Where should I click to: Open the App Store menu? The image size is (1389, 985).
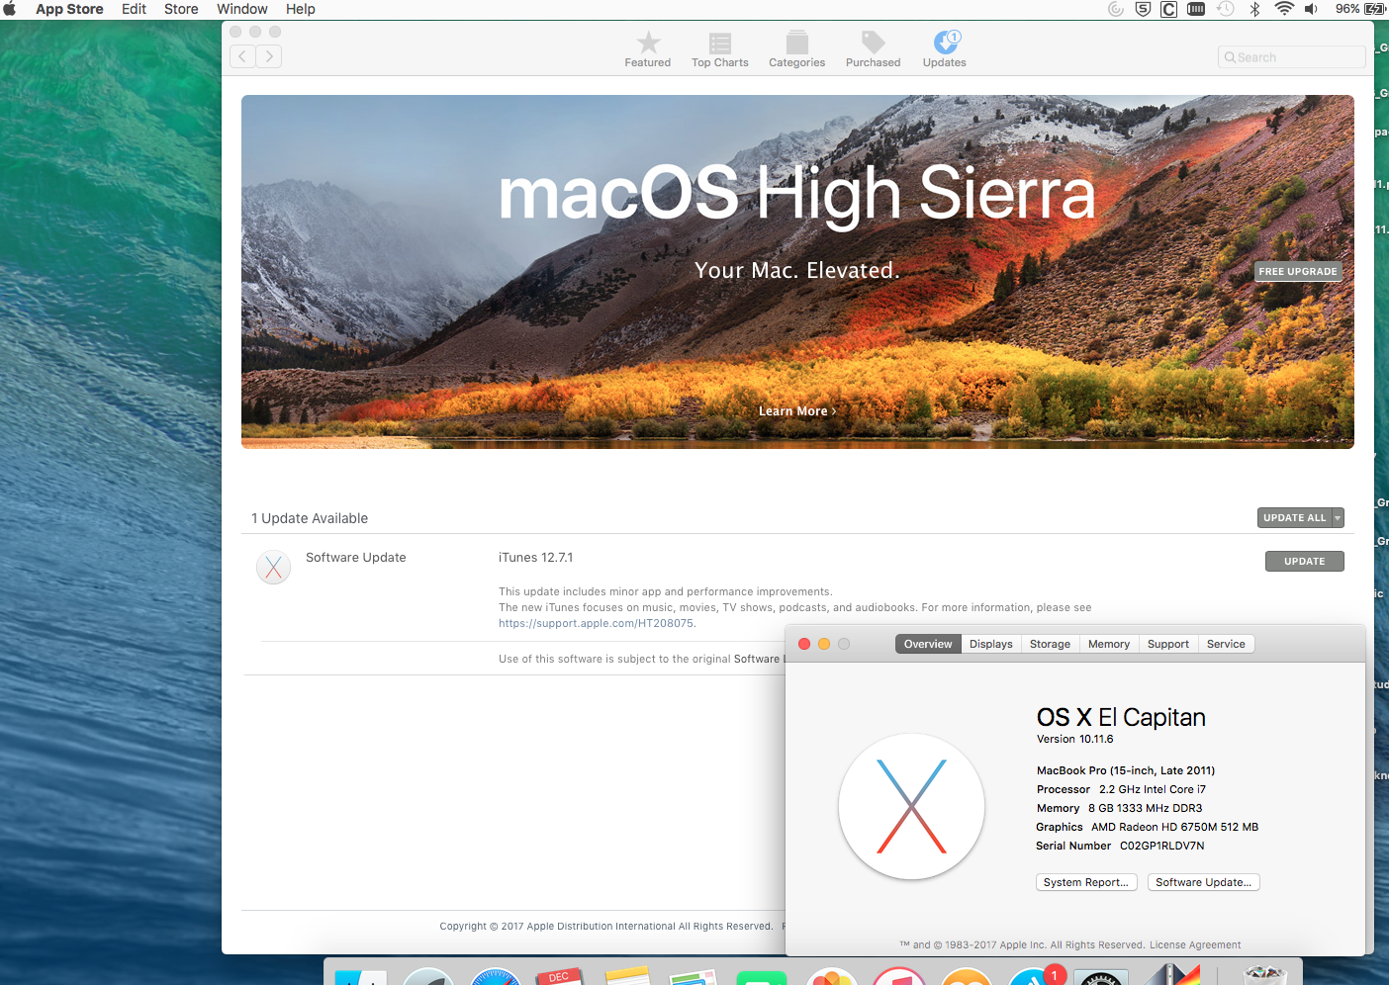point(69,9)
